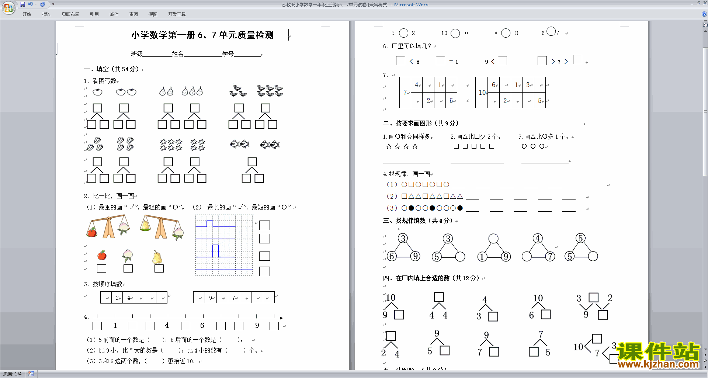The image size is (708, 378).
Task: Switch to the 视图 tab
Action: [x=153, y=14]
